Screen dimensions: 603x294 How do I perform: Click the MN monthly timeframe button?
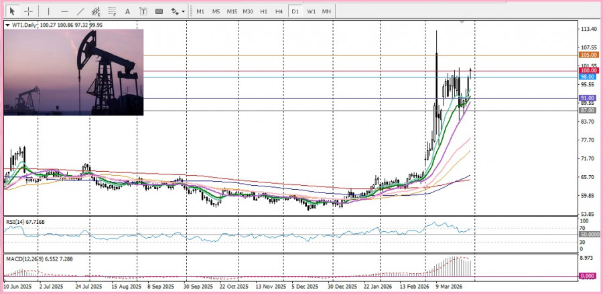(326, 11)
